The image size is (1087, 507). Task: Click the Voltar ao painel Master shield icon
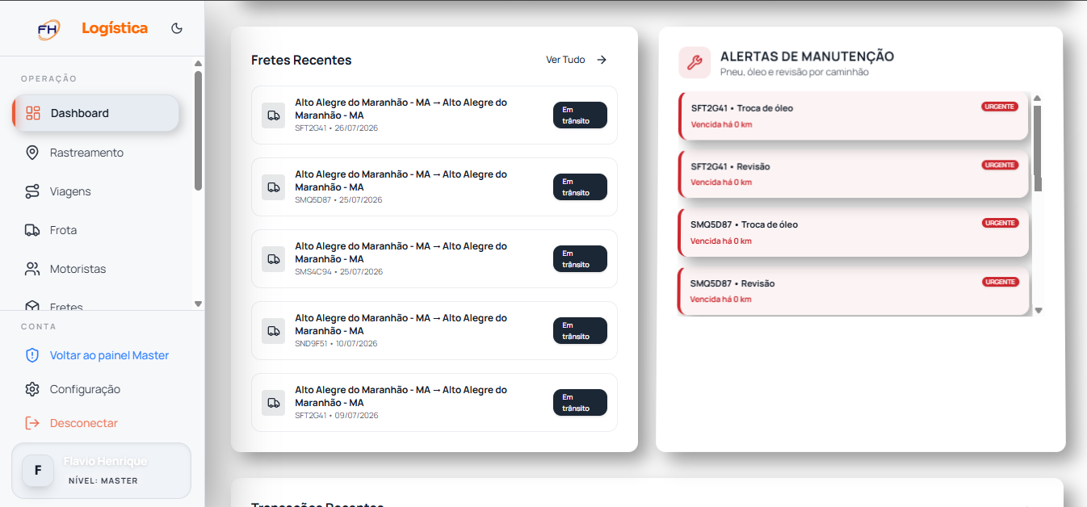[32, 355]
